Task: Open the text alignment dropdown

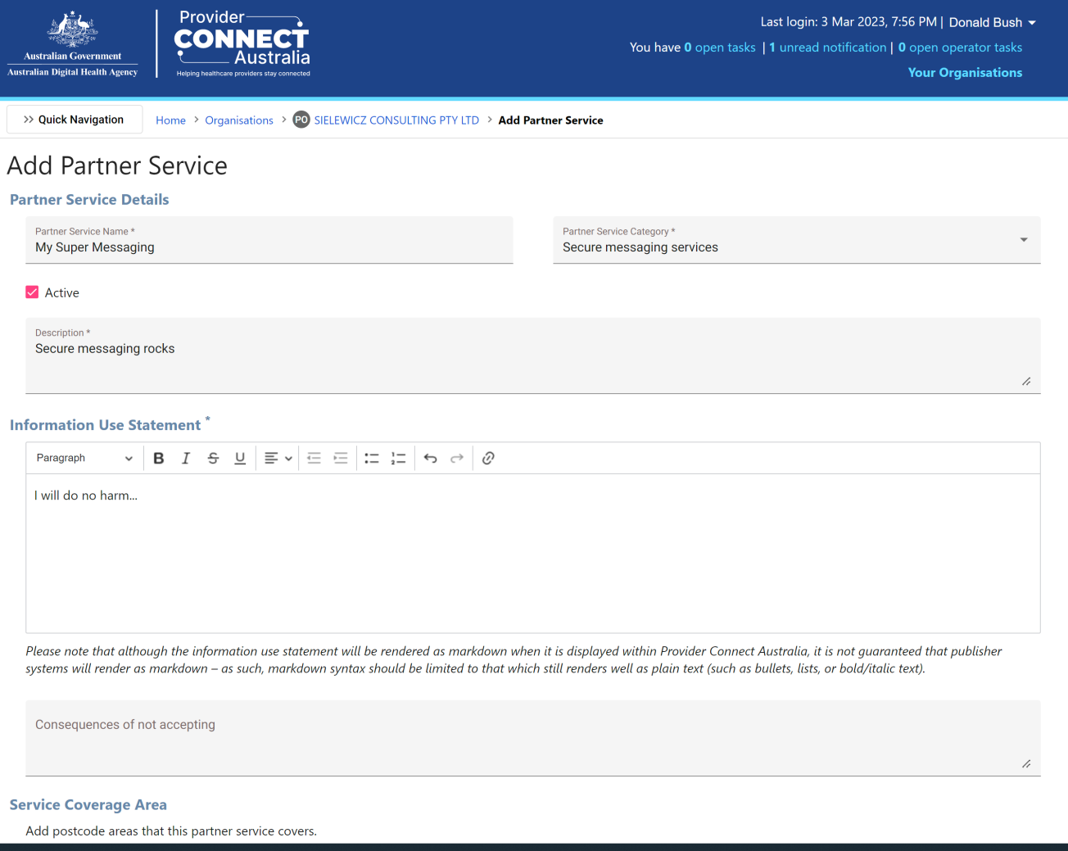Action: pyautogui.click(x=278, y=458)
